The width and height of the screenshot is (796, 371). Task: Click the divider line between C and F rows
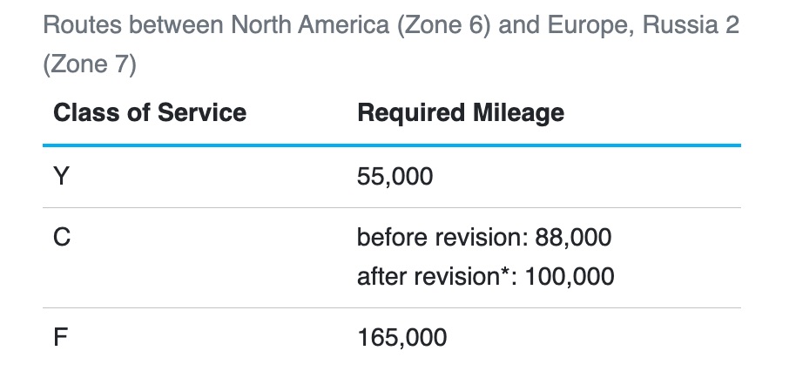coord(392,307)
